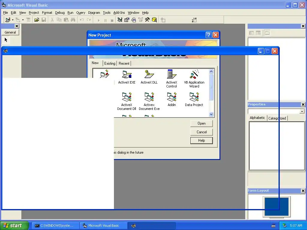
Task: Click the Add Form toolbar icon
Action: coord(18,20)
